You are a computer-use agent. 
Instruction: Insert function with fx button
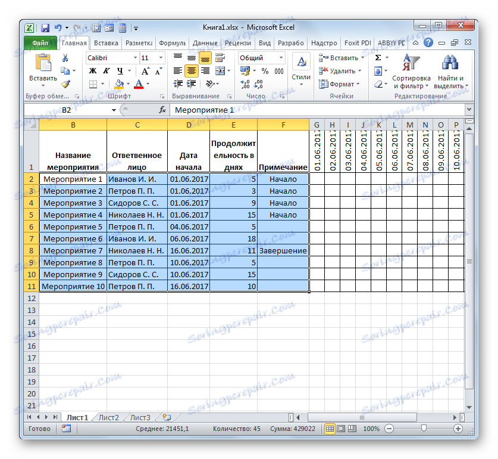pos(162,110)
